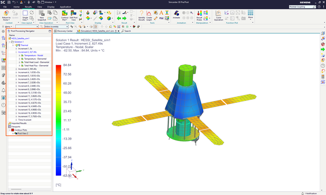This screenshot has width=326, height=195.
Task: Switch to the Application ribbon tab
Action: (65, 7)
